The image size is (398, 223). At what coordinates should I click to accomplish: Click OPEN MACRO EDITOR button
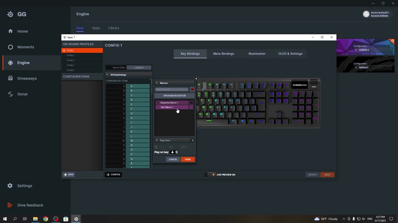point(174,96)
